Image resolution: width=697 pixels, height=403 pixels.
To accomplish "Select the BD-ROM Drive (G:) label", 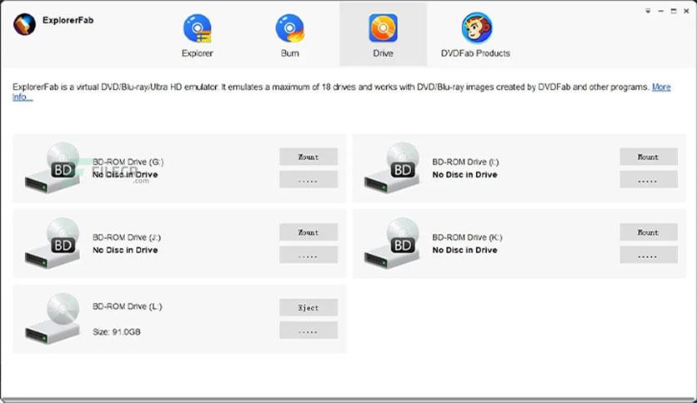I will 128,162.
